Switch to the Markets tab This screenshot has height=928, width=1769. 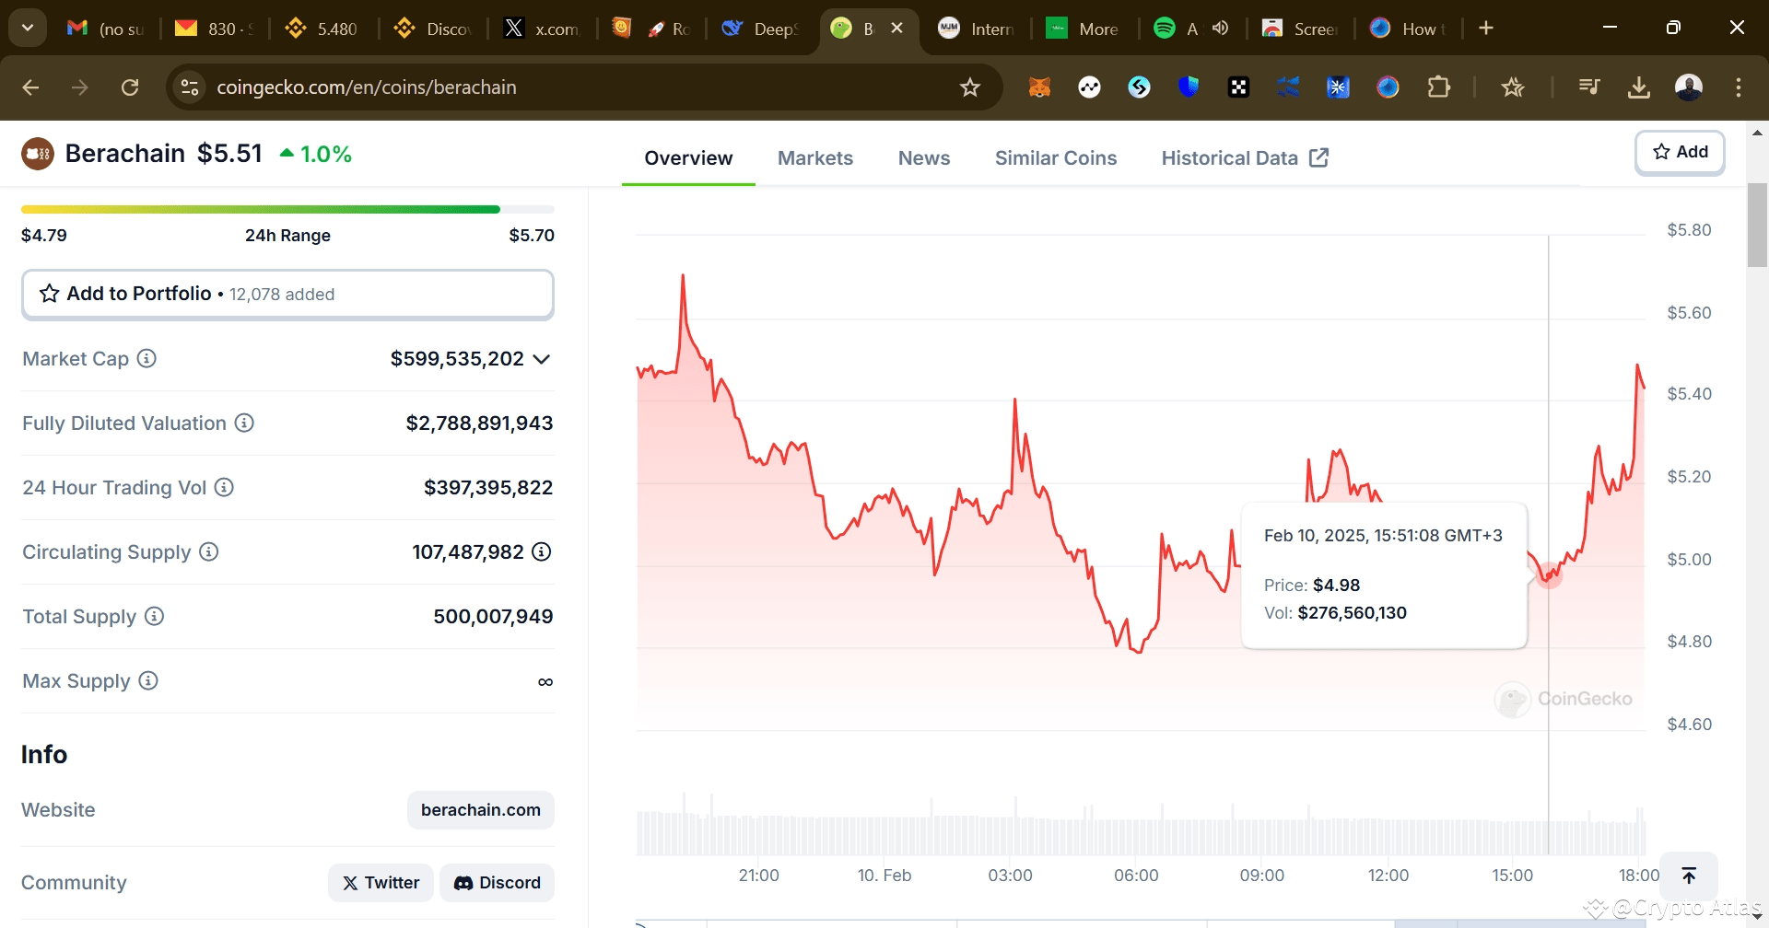[815, 158]
